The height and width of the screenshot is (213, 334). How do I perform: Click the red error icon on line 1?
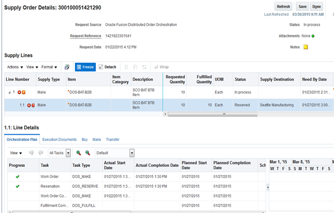tap(19, 92)
